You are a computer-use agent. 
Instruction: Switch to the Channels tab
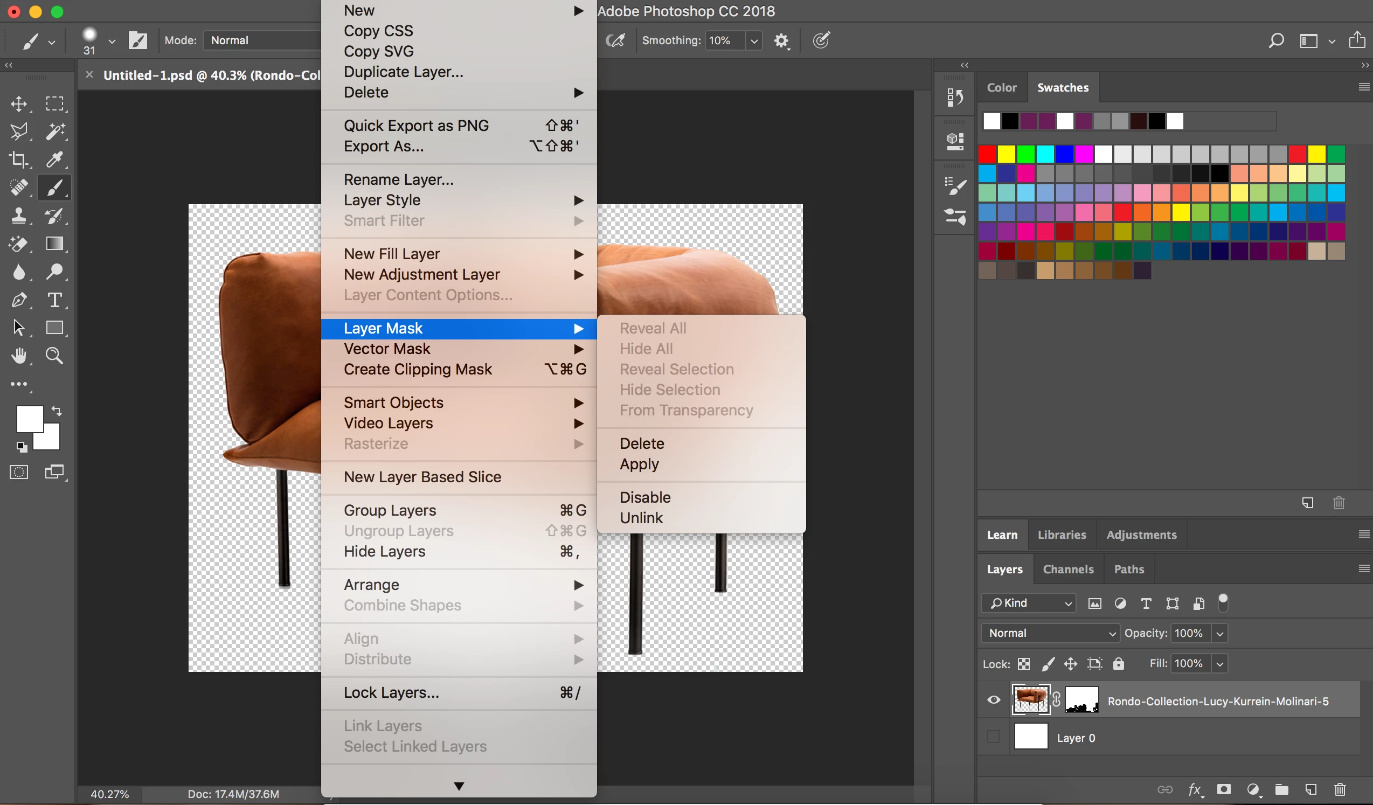[x=1068, y=568]
